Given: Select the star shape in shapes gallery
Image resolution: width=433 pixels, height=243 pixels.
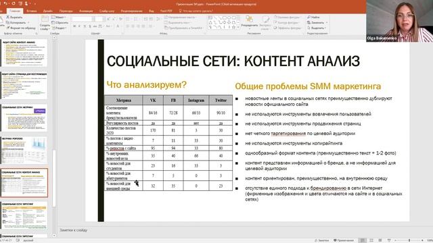Looking at the screenshot, I should [233, 27].
